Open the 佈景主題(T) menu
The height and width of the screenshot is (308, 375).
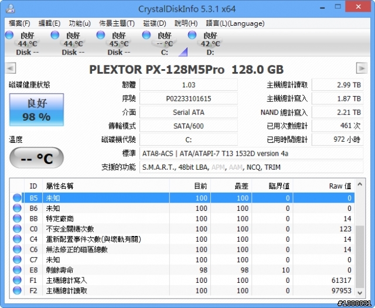point(117,23)
